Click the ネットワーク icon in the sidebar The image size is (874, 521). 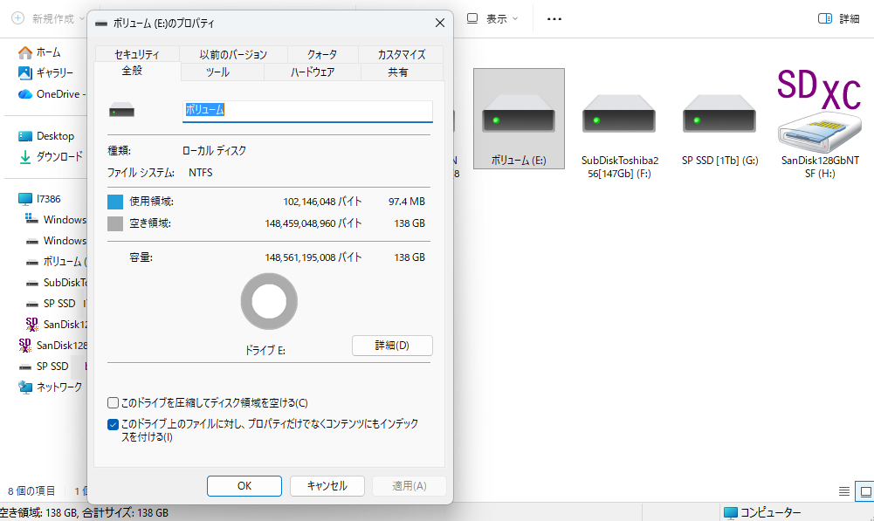click(x=58, y=387)
